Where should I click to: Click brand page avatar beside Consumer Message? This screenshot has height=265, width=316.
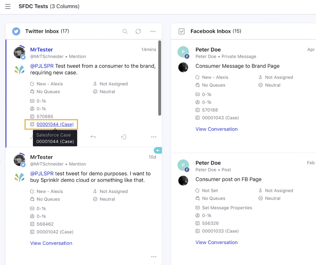[x=183, y=67]
